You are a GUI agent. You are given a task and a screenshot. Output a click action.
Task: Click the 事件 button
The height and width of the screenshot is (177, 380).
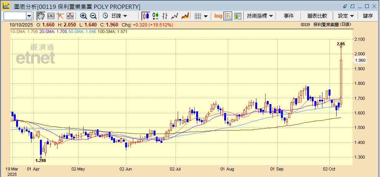click(289, 16)
